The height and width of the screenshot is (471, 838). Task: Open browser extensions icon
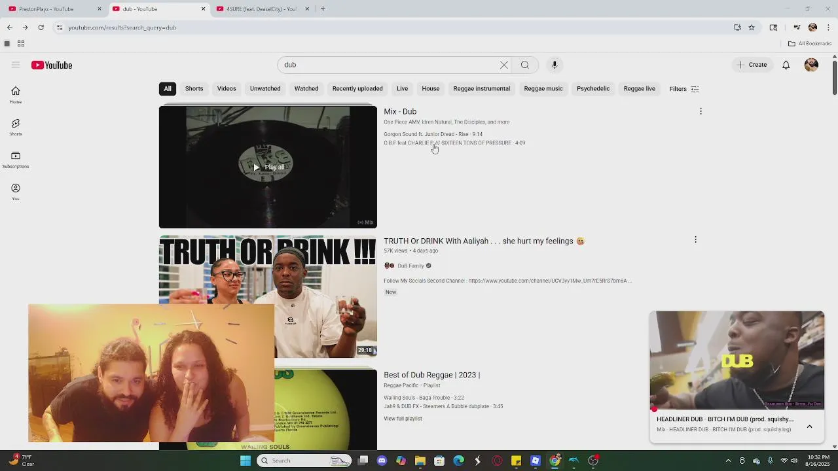point(773,27)
